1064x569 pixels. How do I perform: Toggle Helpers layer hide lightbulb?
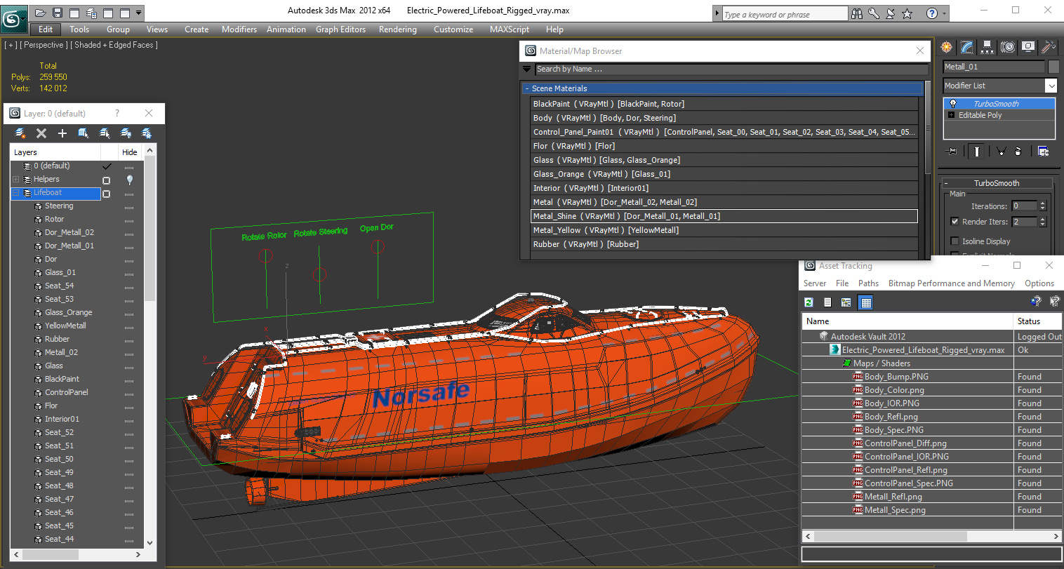[x=129, y=180]
